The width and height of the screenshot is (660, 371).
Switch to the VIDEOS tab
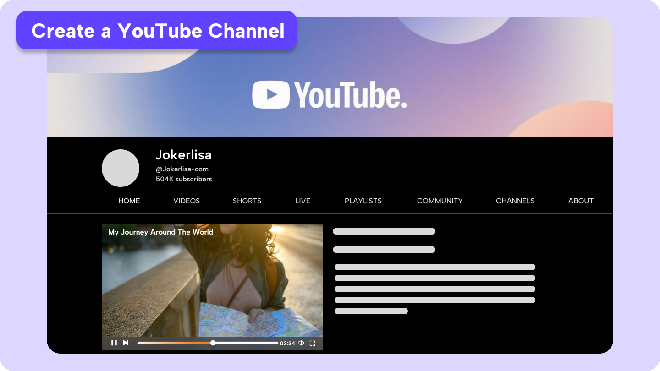click(x=186, y=201)
